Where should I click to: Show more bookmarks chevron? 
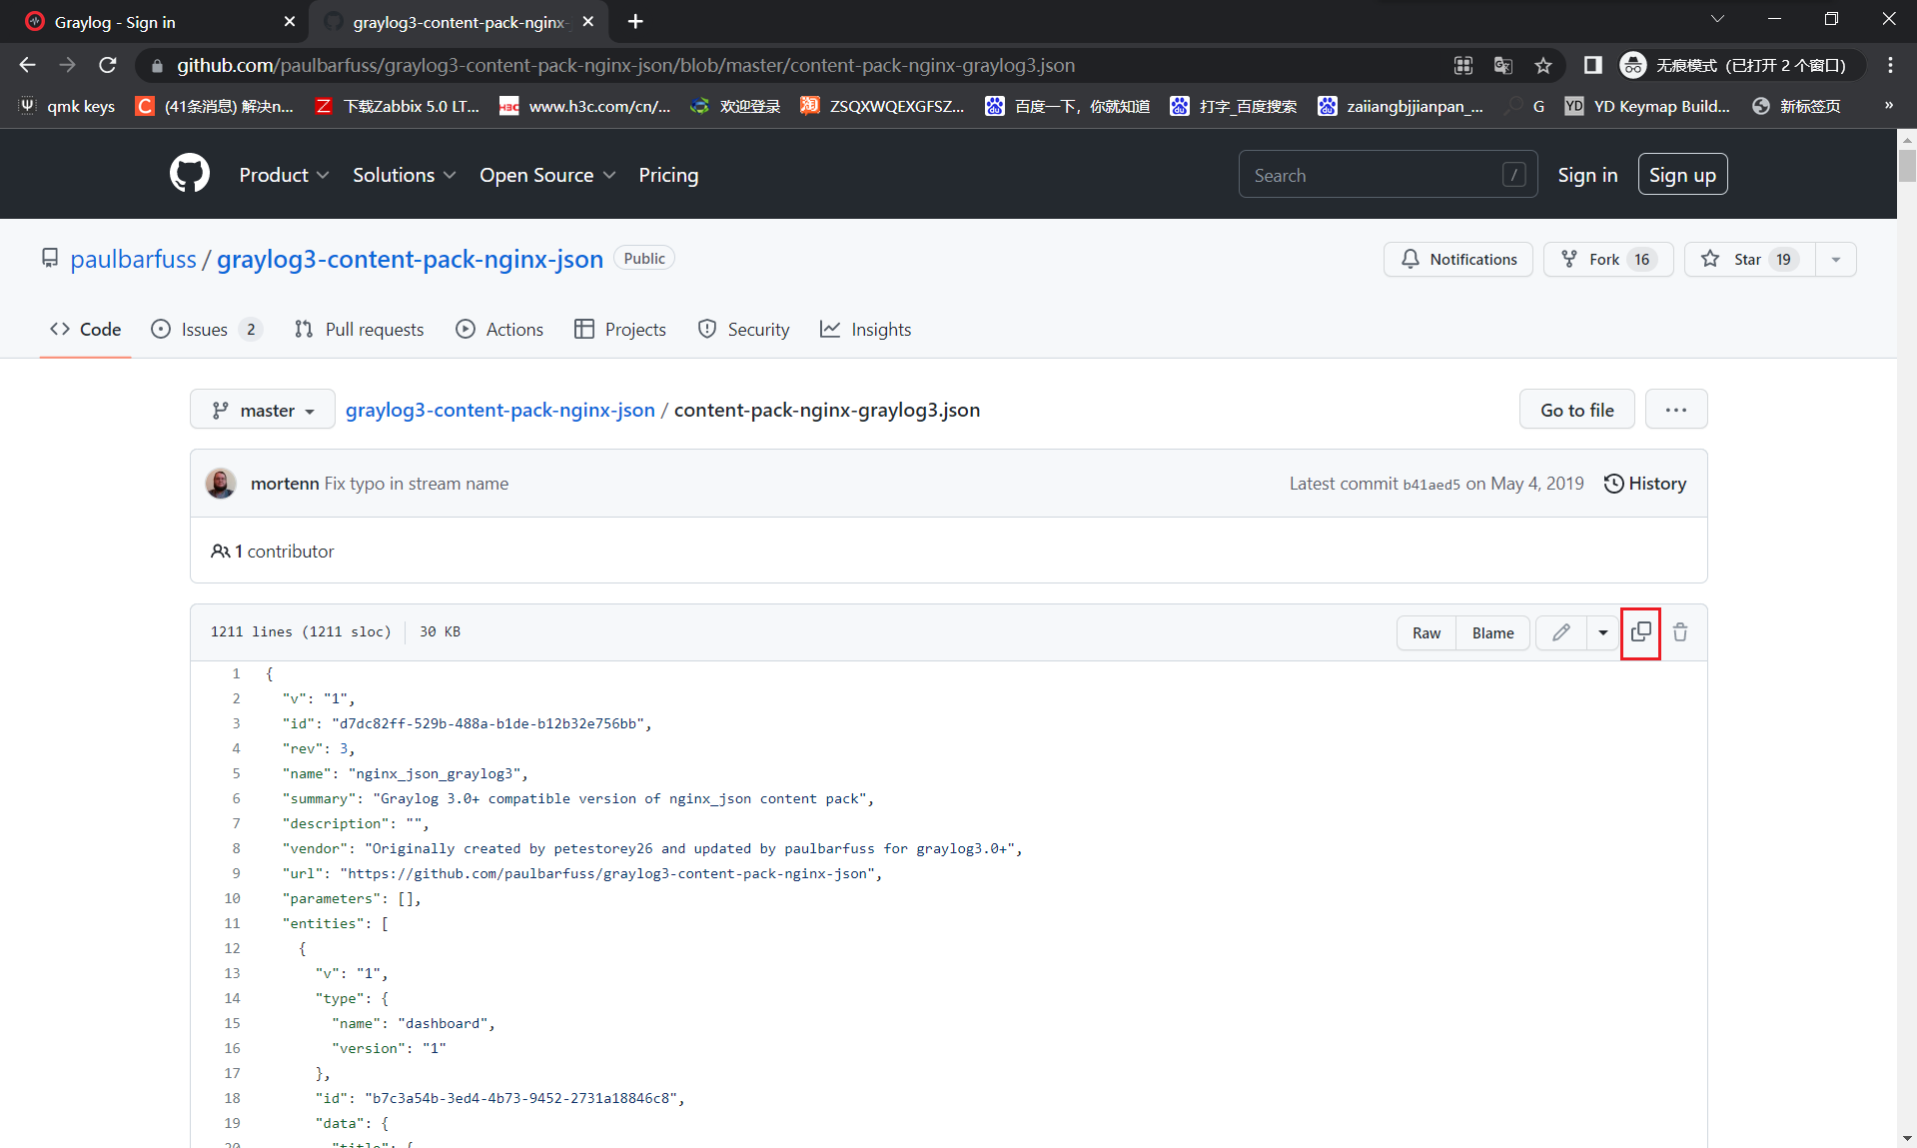(1888, 106)
